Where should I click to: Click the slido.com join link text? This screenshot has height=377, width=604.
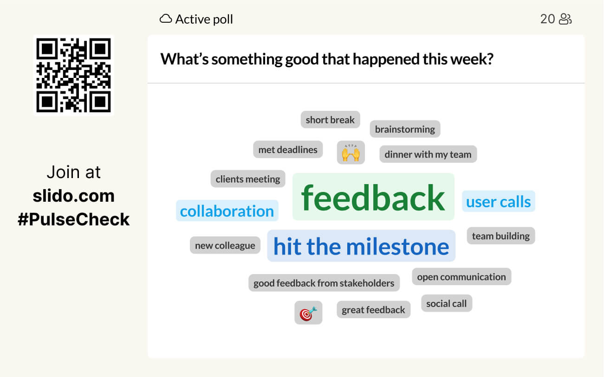tap(73, 196)
